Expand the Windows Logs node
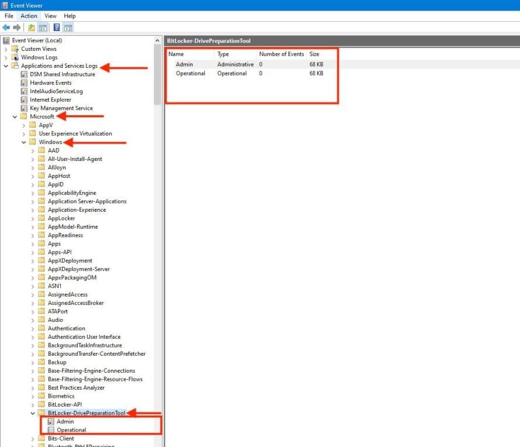 [x=6, y=57]
